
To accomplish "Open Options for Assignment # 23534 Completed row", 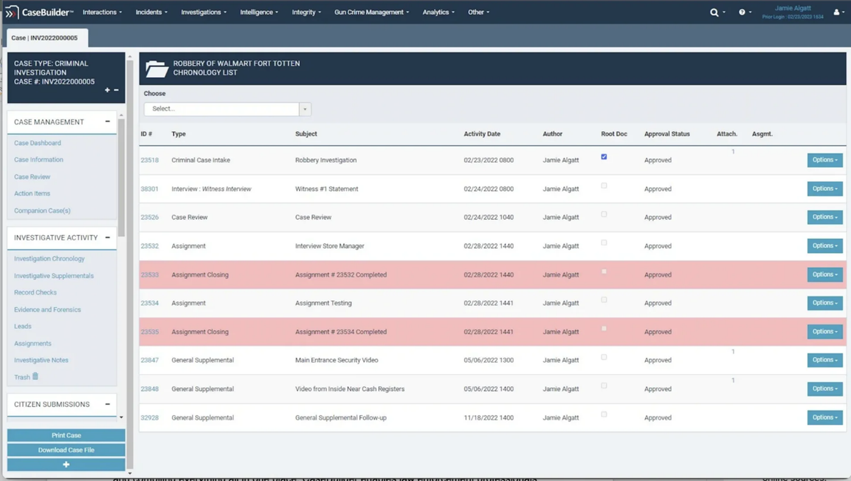I will [825, 332].
